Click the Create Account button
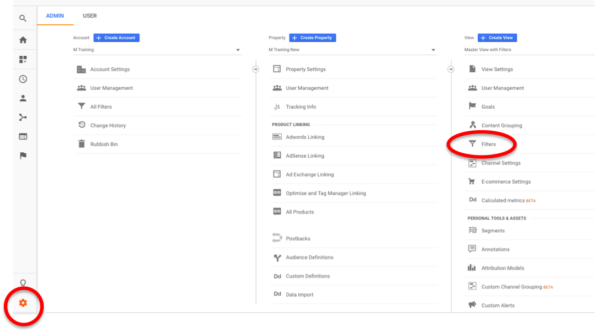Screen dimensions: 595x332 (117, 38)
